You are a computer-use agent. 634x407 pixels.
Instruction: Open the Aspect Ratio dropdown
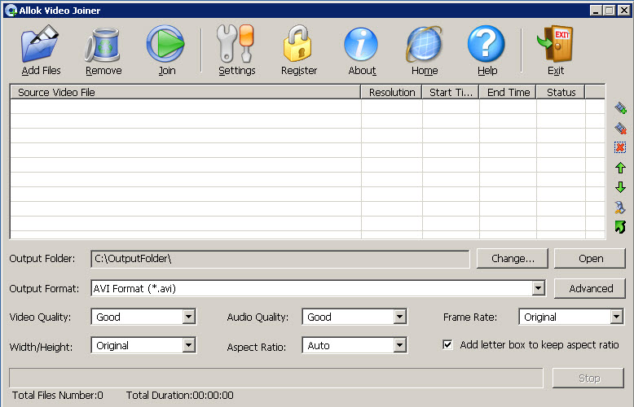[400, 346]
